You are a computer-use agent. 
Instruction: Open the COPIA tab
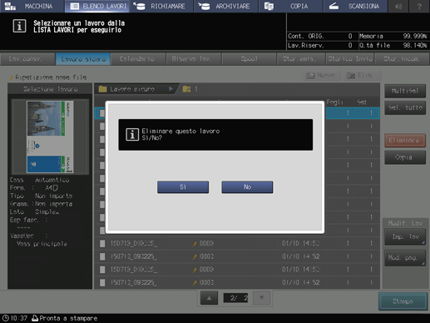pyautogui.click(x=290, y=6)
